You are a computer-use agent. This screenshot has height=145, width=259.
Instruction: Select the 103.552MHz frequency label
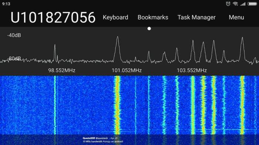pos(192,70)
